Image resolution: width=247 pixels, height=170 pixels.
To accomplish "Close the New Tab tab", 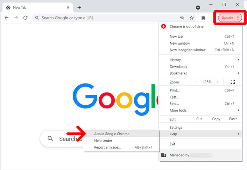I will click(68, 7).
